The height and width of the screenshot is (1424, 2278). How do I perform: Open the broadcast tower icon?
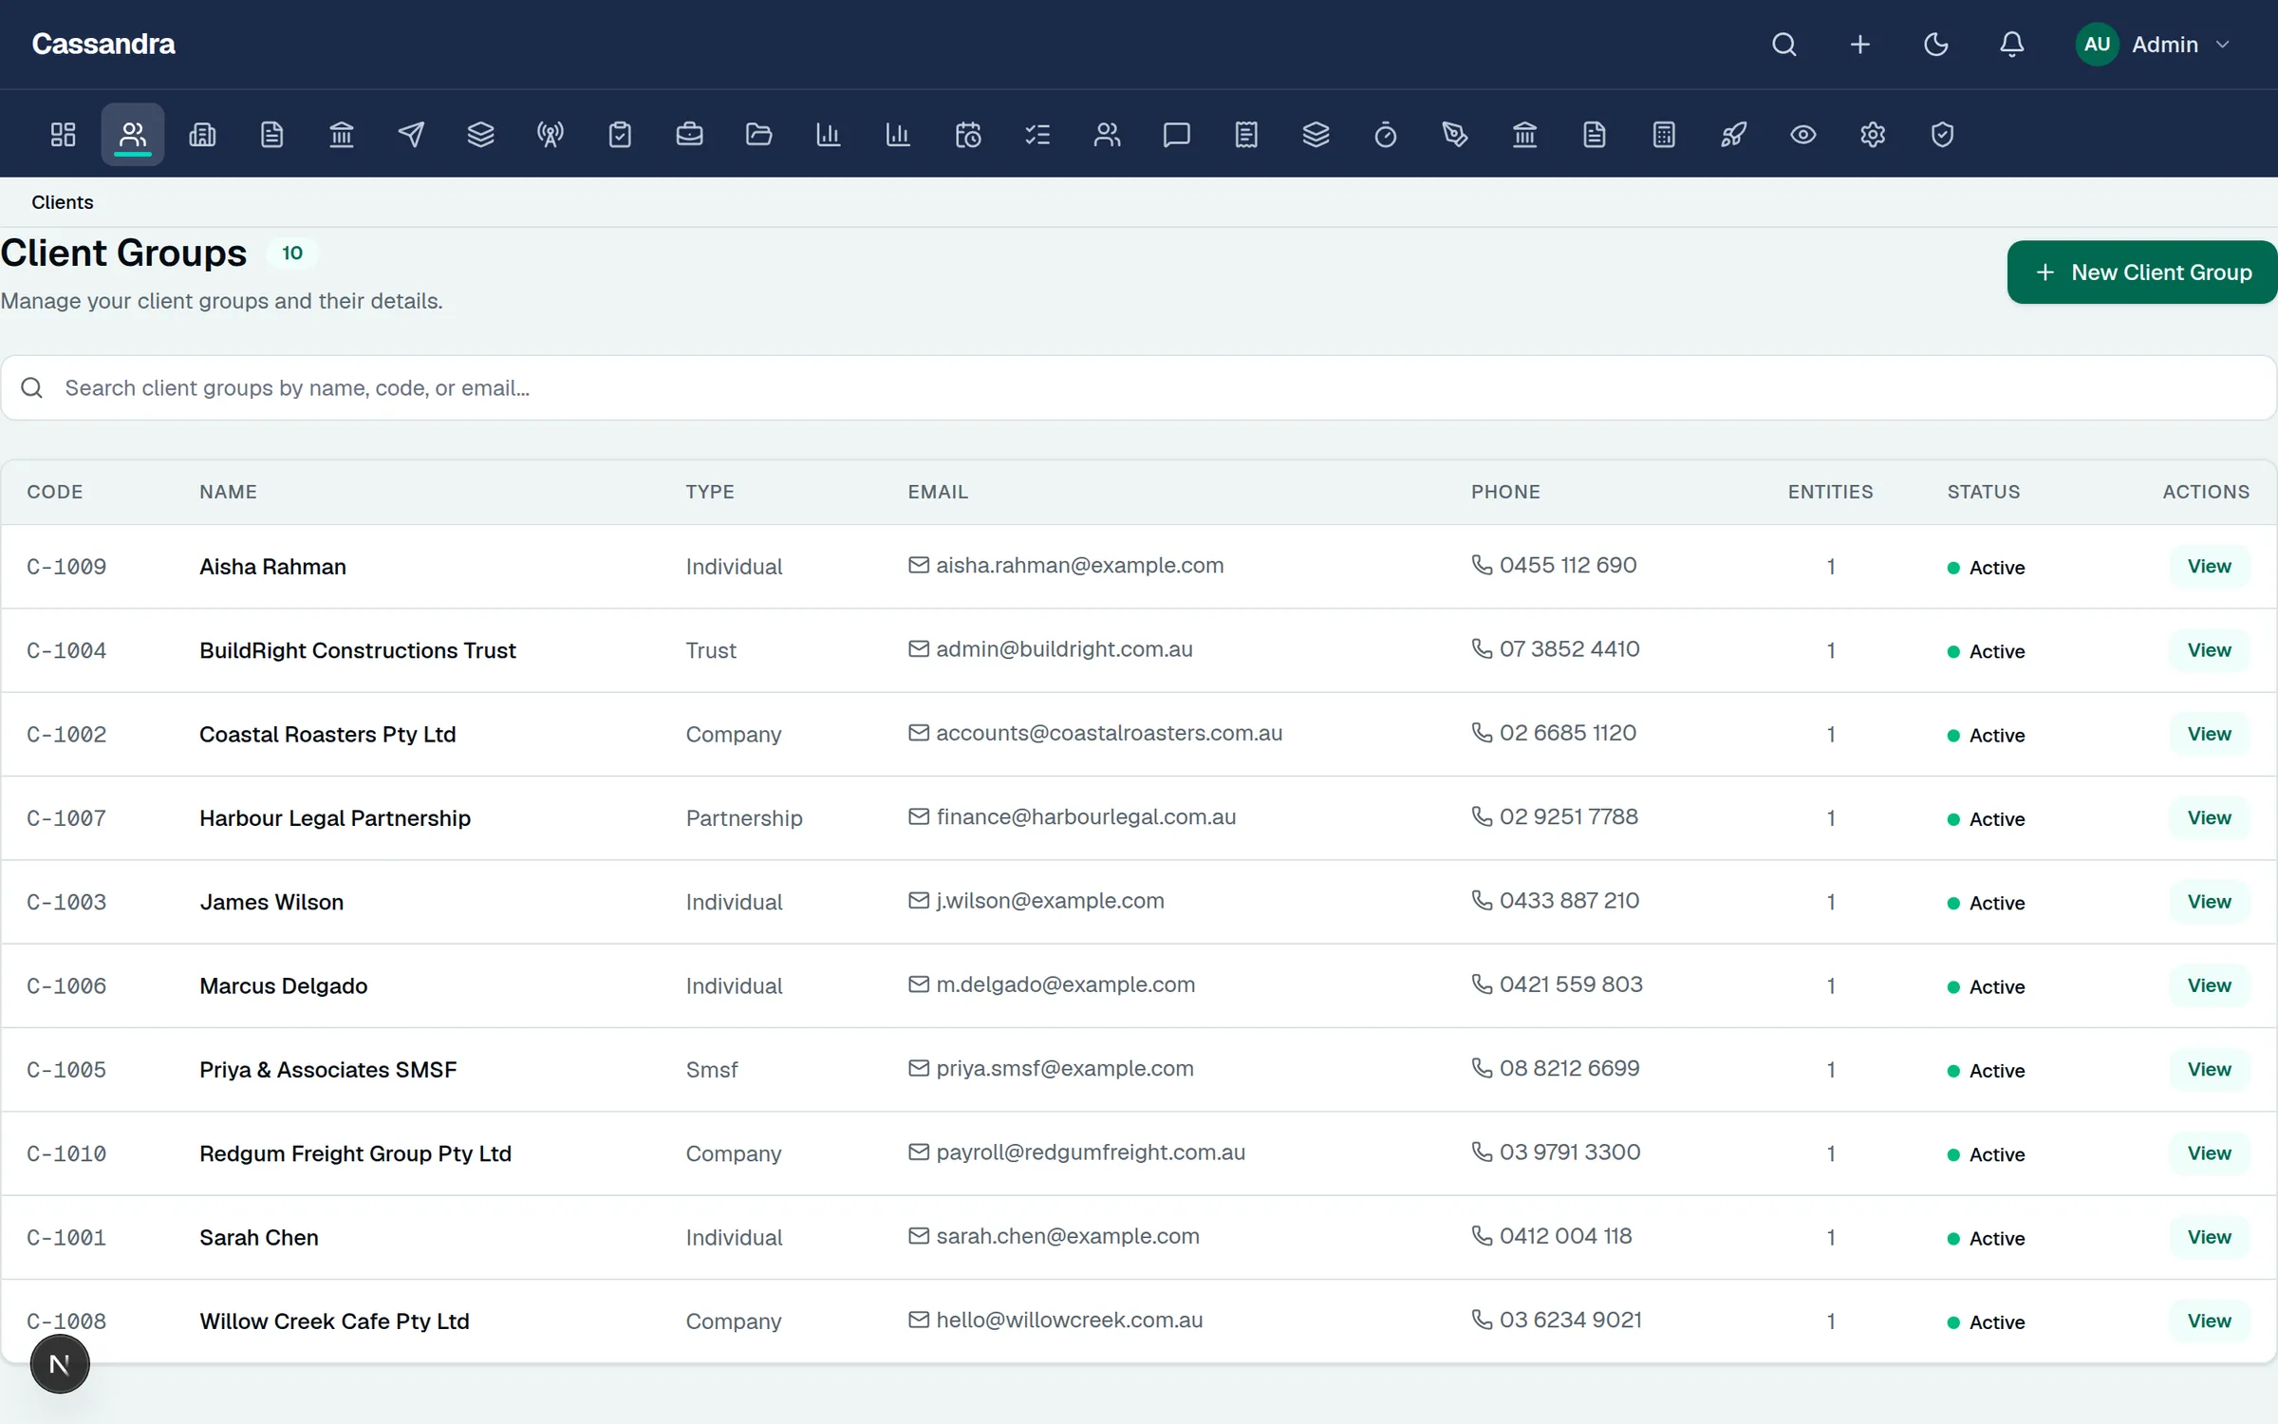click(551, 135)
